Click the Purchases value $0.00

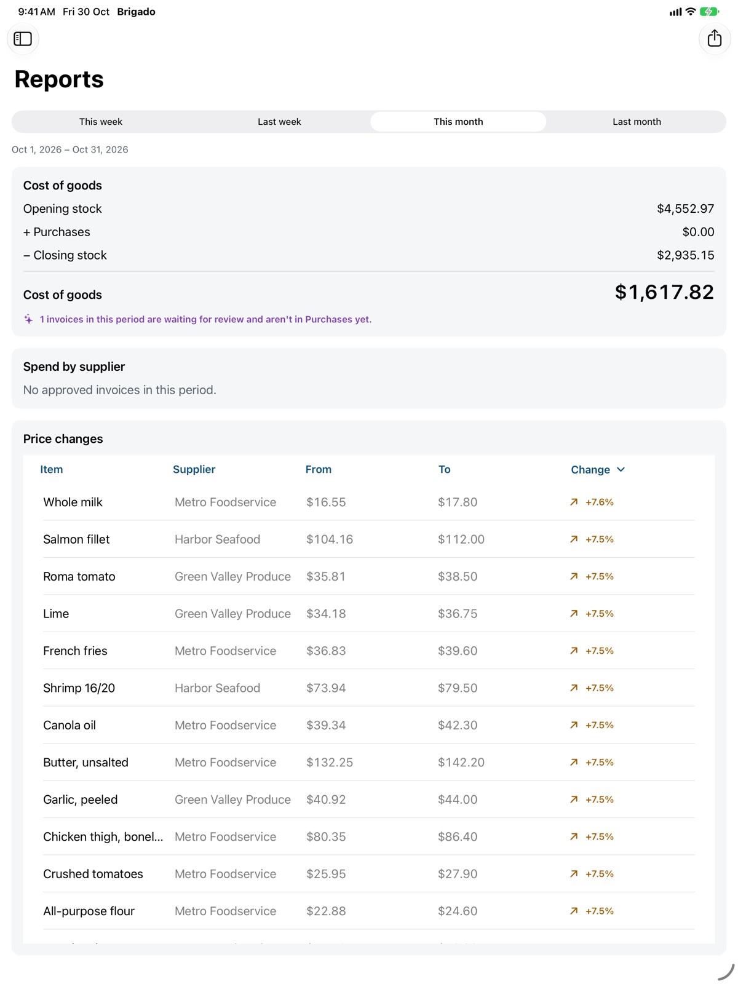(x=698, y=232)
